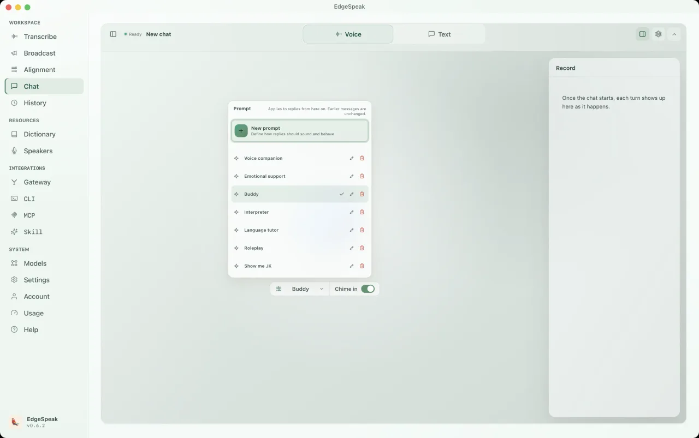699x438 pixels.
Task: Click the trash icon for Show me JK
Action: pos(362,266)
